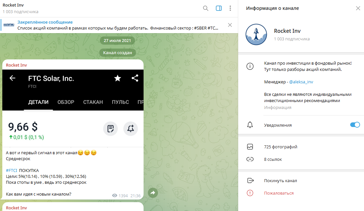This screenshot has width=364, height=211.
Task: Select the ОБЗОР tab in the image
Action: pos(66,102)
